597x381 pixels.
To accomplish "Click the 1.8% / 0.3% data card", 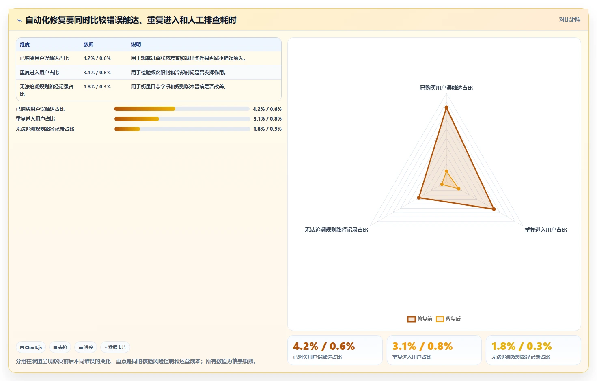I will (x=533, y=350).
